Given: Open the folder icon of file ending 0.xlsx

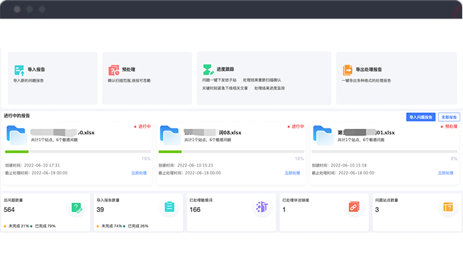Looking at the screenshot, I should pyautogui.click(x=17, y=135).
